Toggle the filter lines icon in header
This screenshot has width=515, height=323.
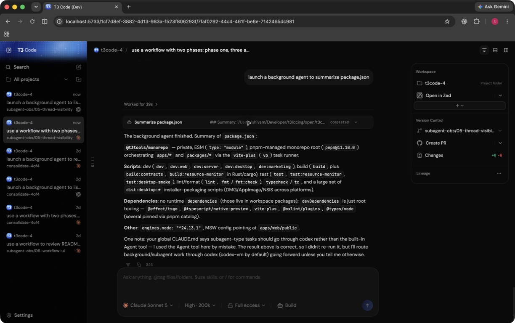(484, 50)
